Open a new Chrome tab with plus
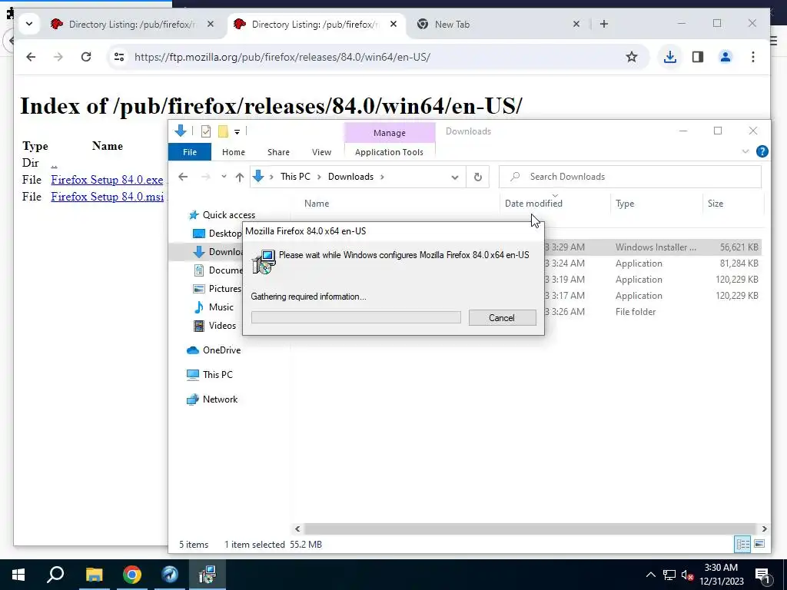787x590 pixels. pyautogui.click(x=604, y=24)
